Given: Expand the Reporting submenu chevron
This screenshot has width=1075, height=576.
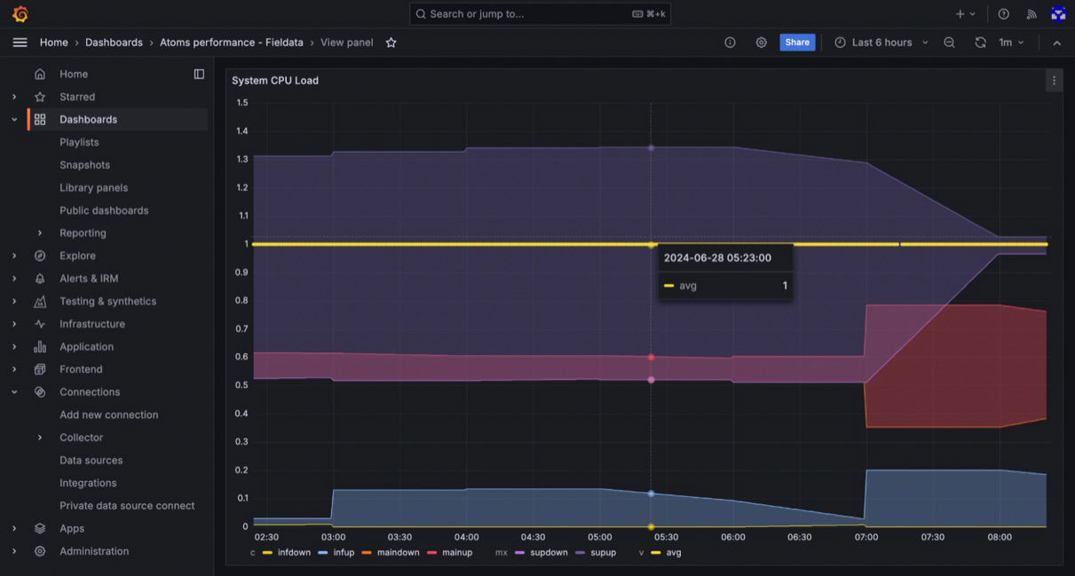Looking at the screenshot, I should [40, 233].
